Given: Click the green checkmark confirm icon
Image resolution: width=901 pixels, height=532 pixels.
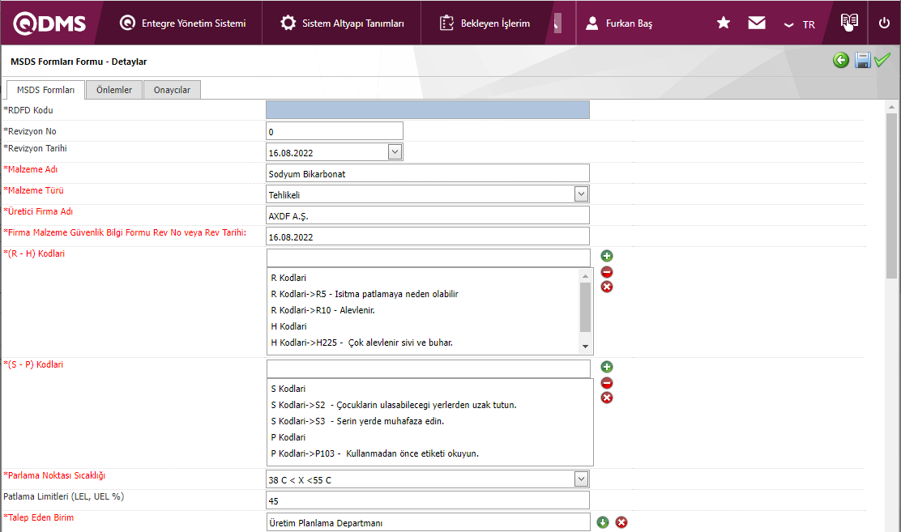Looking at the screenshot, I should (x=882, y=60).
